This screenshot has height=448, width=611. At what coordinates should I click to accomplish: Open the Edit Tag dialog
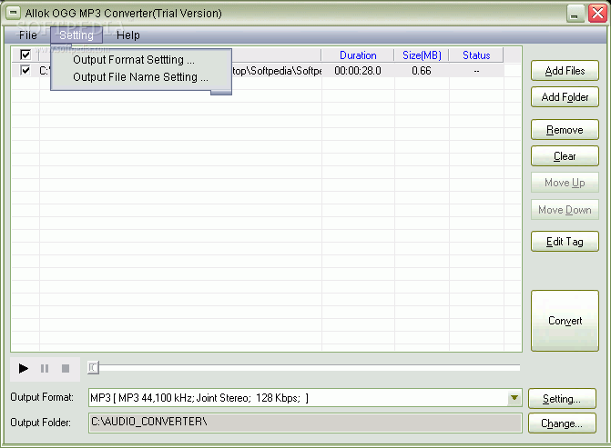click(565, 242)
